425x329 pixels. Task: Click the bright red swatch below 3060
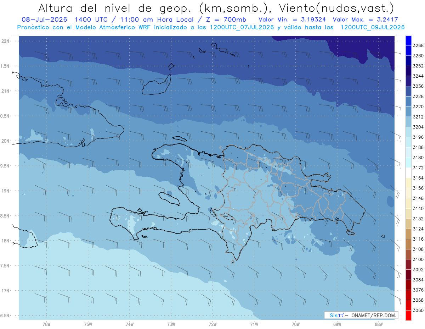[x=408, y=315]
